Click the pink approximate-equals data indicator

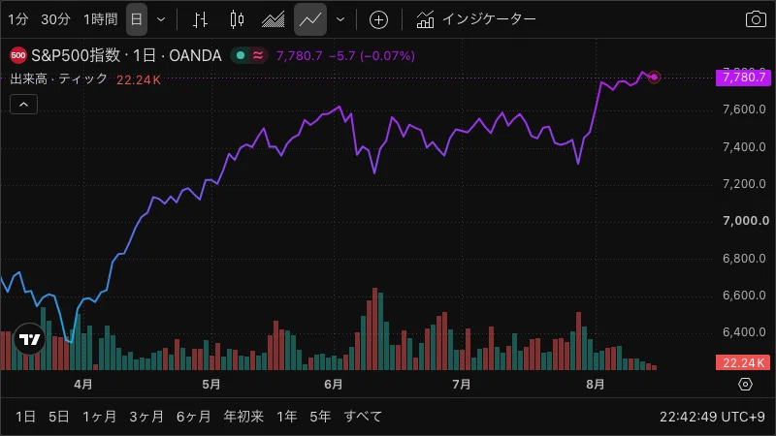click(x=258, y=55)
